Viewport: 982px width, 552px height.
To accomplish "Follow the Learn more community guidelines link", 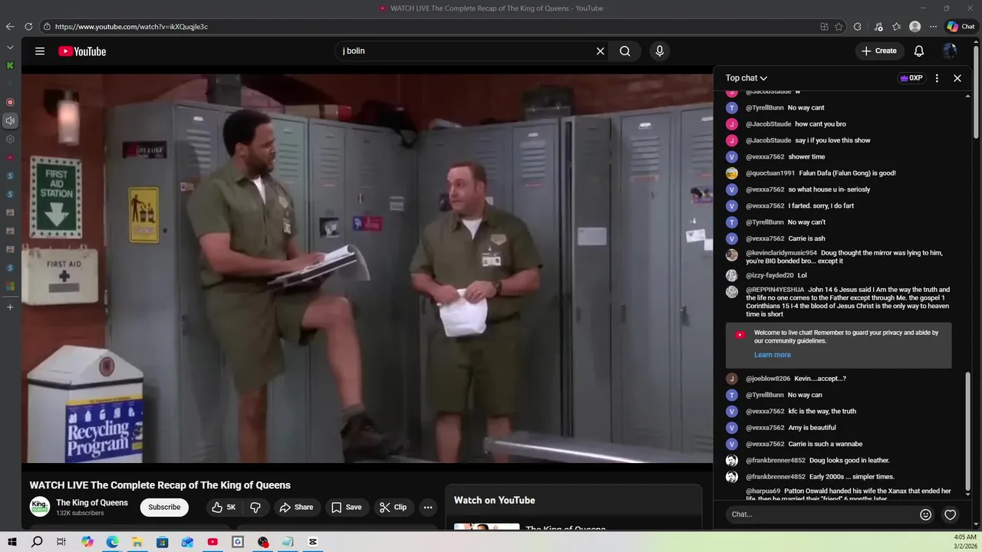I will point(772,355).
